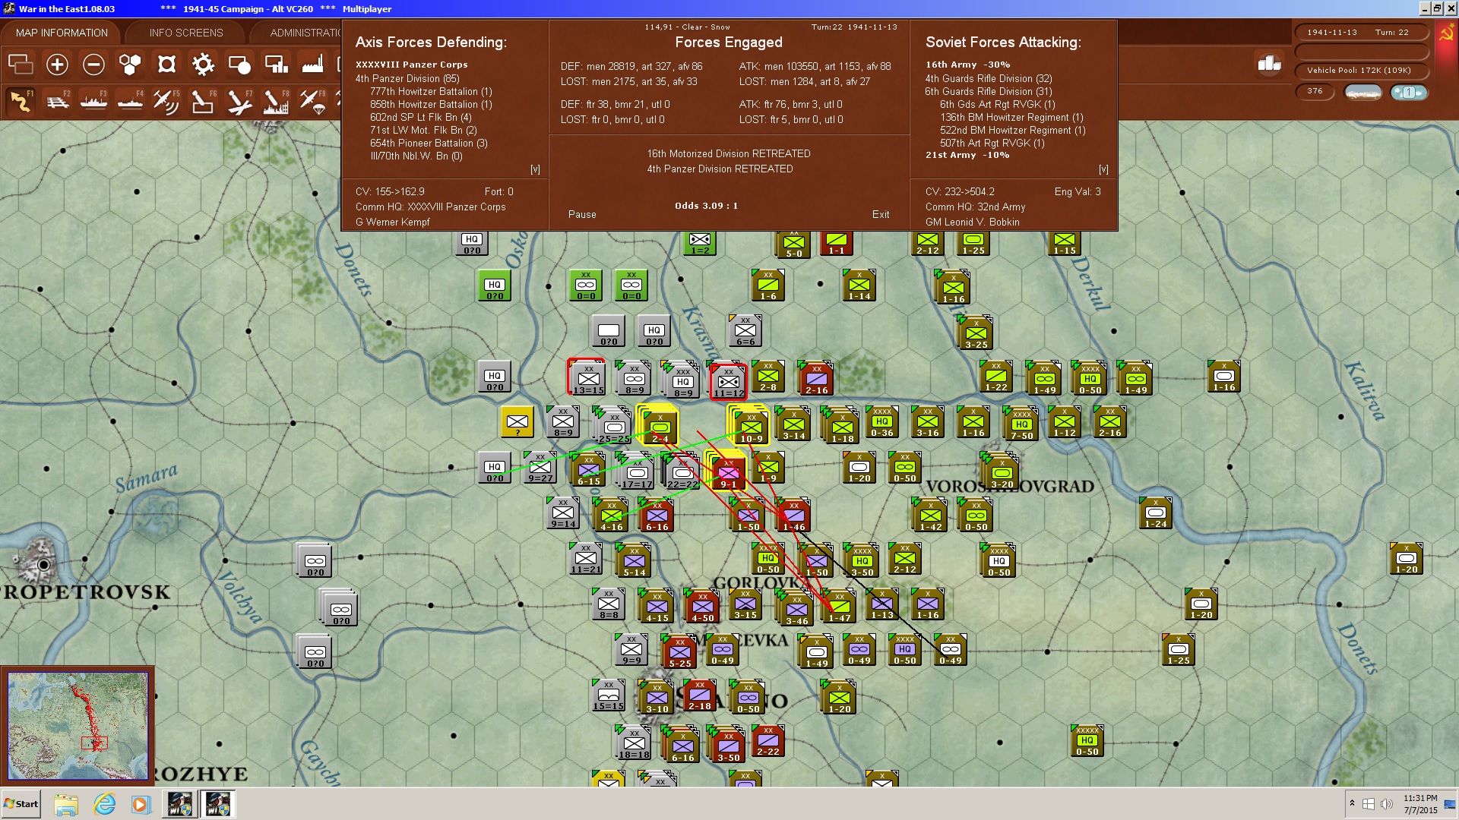The width and height of the screenshot is (1459, 820).
Task: Select F1 move mode arrow icon
Action: point(21,101)
